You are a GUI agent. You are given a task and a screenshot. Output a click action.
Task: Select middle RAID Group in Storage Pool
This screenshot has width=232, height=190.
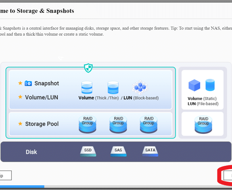[118, 124]
